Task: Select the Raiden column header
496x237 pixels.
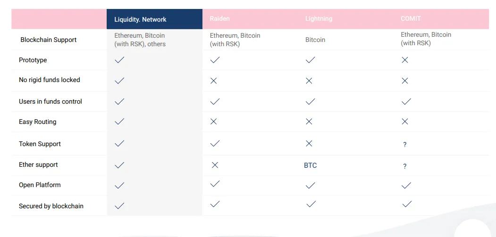Action: point(219,19)
